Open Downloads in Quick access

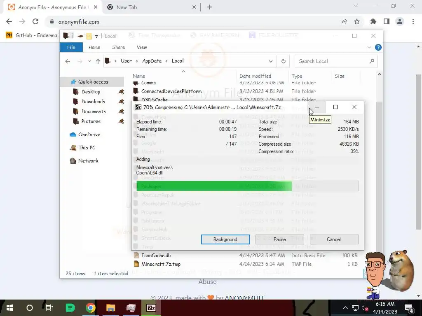point(93,102)
